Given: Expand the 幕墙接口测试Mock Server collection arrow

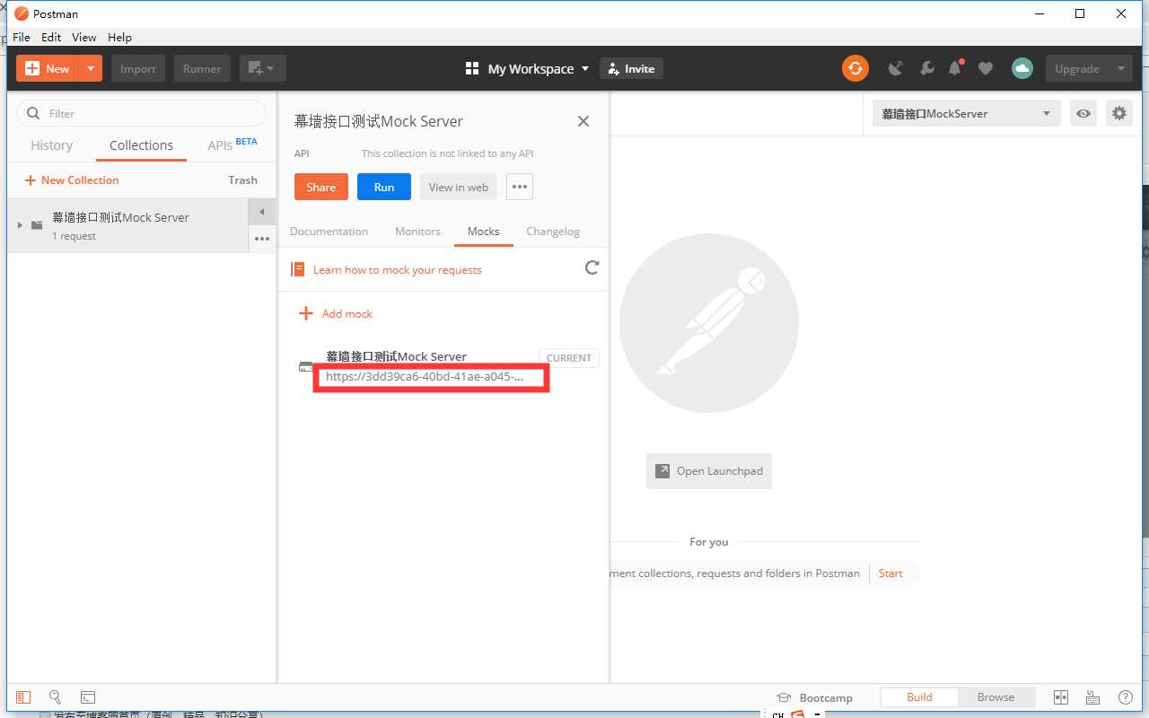Looking at the screenshot, I should tap(20, 224).
